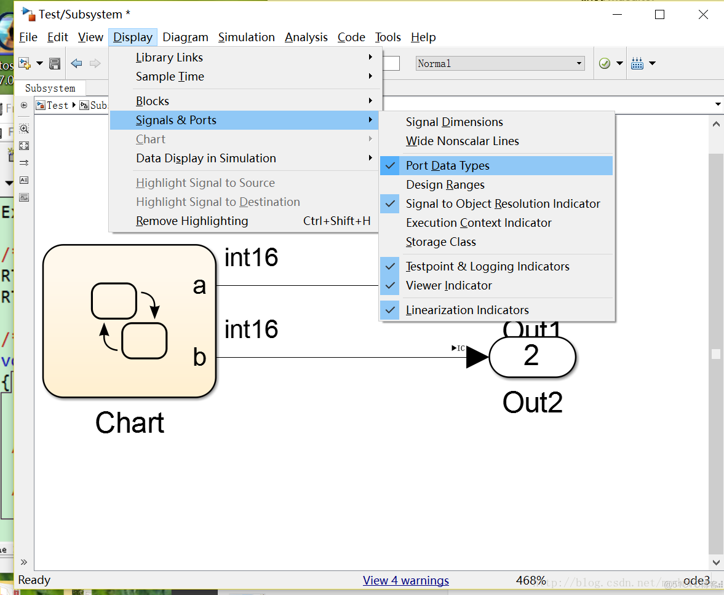The image size is (724, 595).
Task: Click the Test model icon in breadcrumb
Action: pyautogui.click(x=41, y=105)
